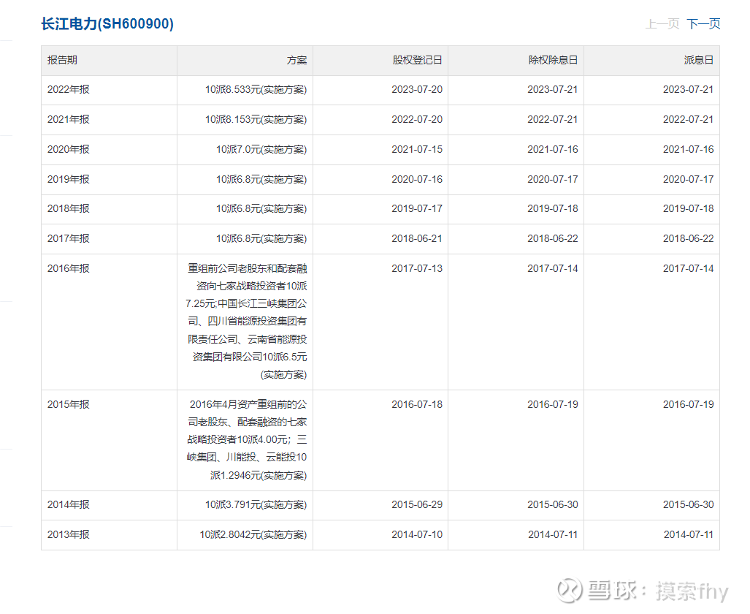Select record date 2018-06-21
This screenshot has width=750, height=614.
click(x=417, y=238)
